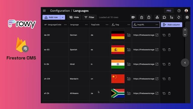
Task: Open flagCode column options menu
Action: 107,25
